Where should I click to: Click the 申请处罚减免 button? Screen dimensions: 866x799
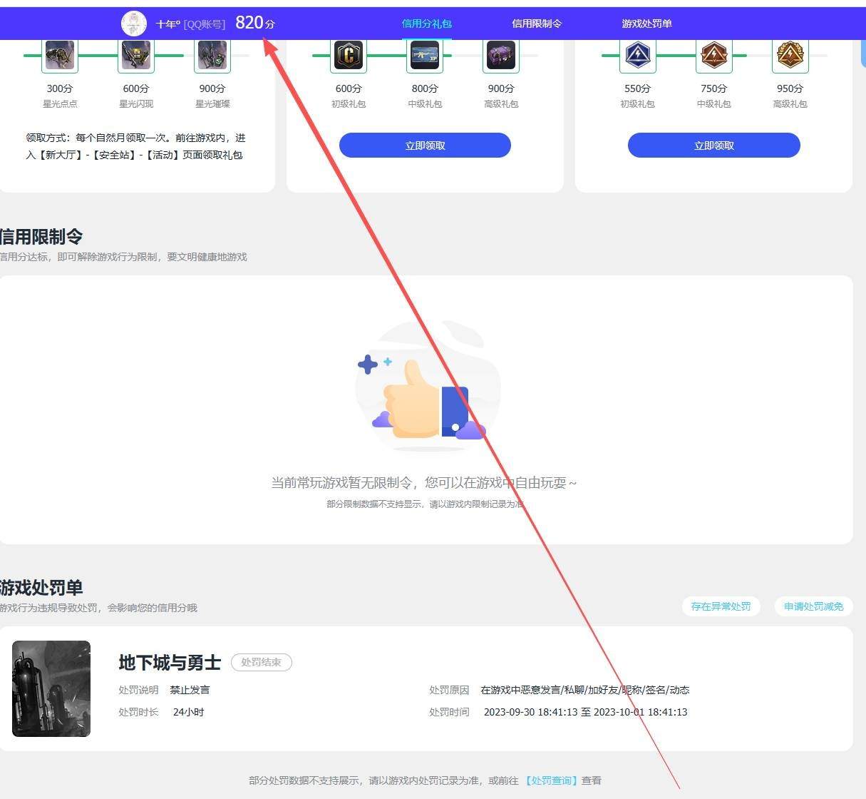click(814, 606)
